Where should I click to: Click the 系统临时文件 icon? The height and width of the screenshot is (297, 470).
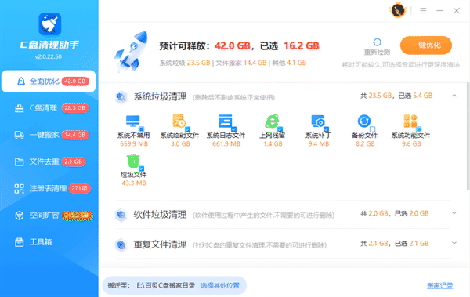(x=179, y=121)
